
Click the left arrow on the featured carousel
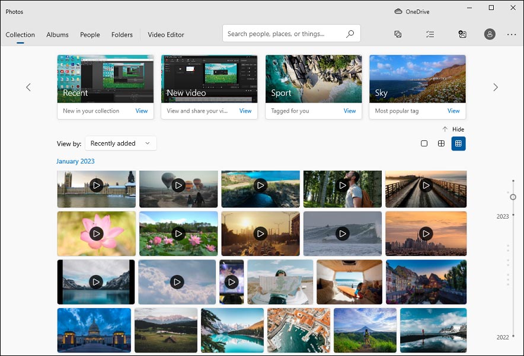click(28, 86)
